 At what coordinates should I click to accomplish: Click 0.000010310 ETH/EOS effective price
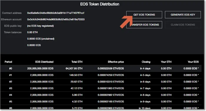pyautogui.click(x=111, y=82)
